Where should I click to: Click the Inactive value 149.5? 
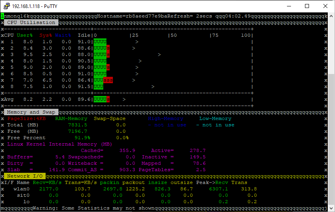coord(198,157)
